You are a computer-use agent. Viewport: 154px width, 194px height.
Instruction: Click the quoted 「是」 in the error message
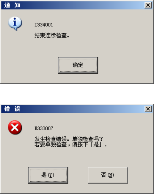tap(96, 145)
